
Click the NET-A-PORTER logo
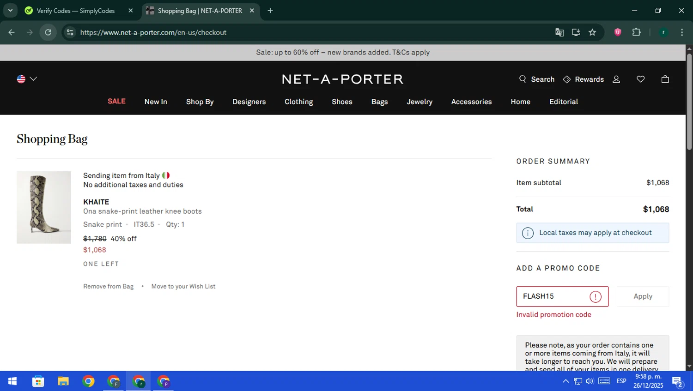(x=343, y=79)
